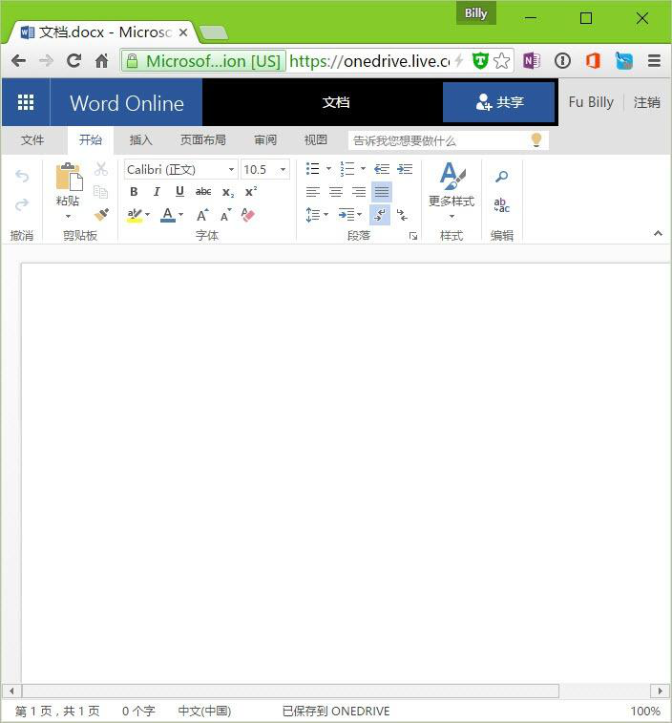Open the 10.5 font size dropdown
Image resolution: width=672 pixels, height=723 pixels.
[x=283, y=170]
